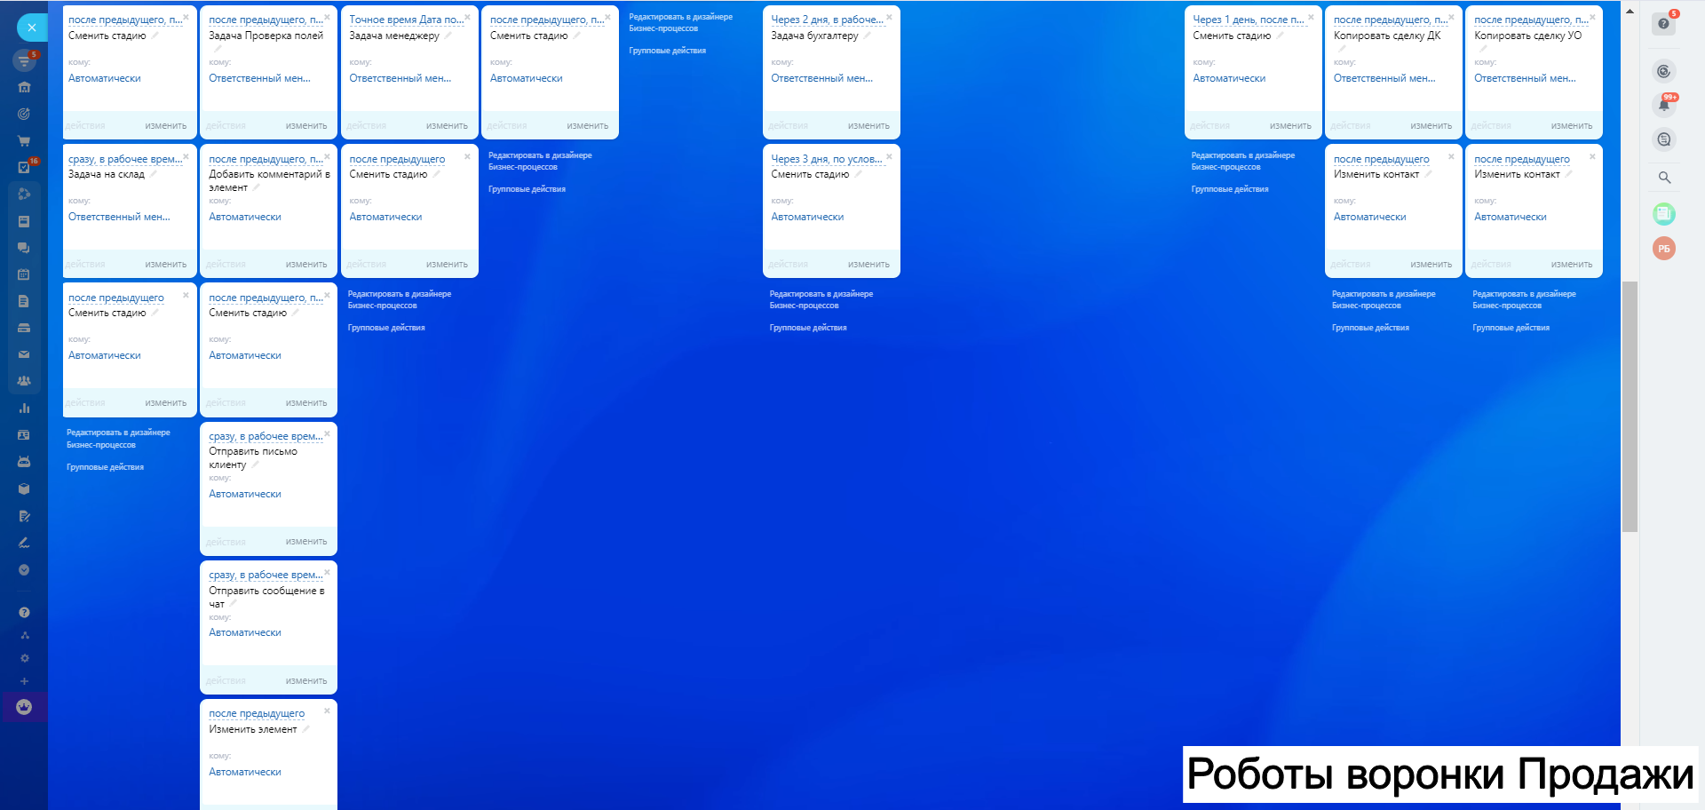Viewport: 1705px width, 810px height.
Task: Open the Через 3 дня, по услов... condition
Action: [827, 159]
